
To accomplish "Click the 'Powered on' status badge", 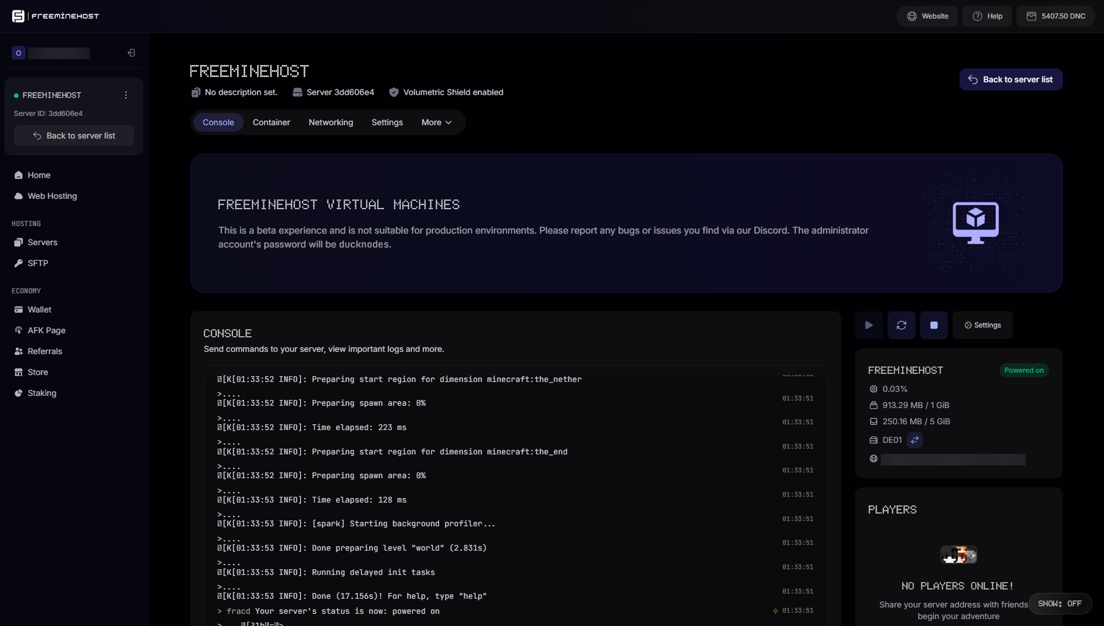I will (1023, 370).
